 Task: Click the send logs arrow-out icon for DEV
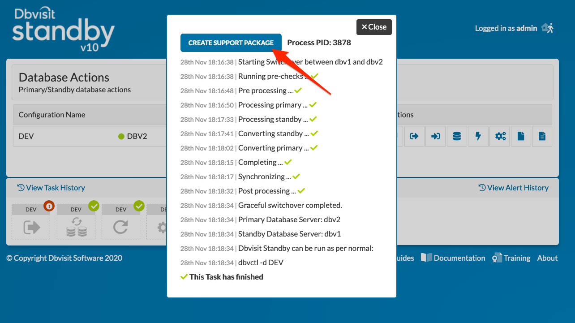click(414, 136)
